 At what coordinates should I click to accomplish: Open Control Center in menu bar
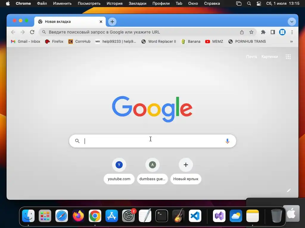259,4
